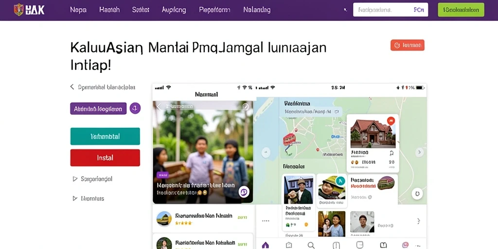
Task: Select the Sretes navigation item
Action: click(141, 10)
